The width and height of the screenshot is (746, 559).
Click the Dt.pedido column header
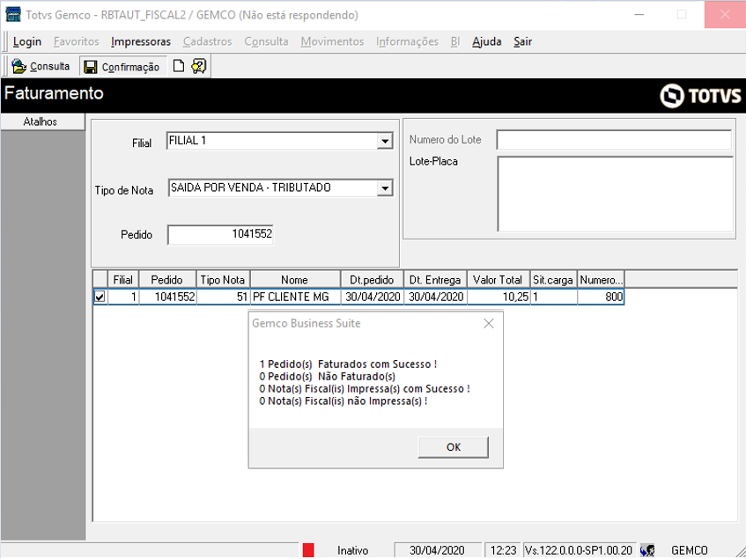[x=372, y=280]
